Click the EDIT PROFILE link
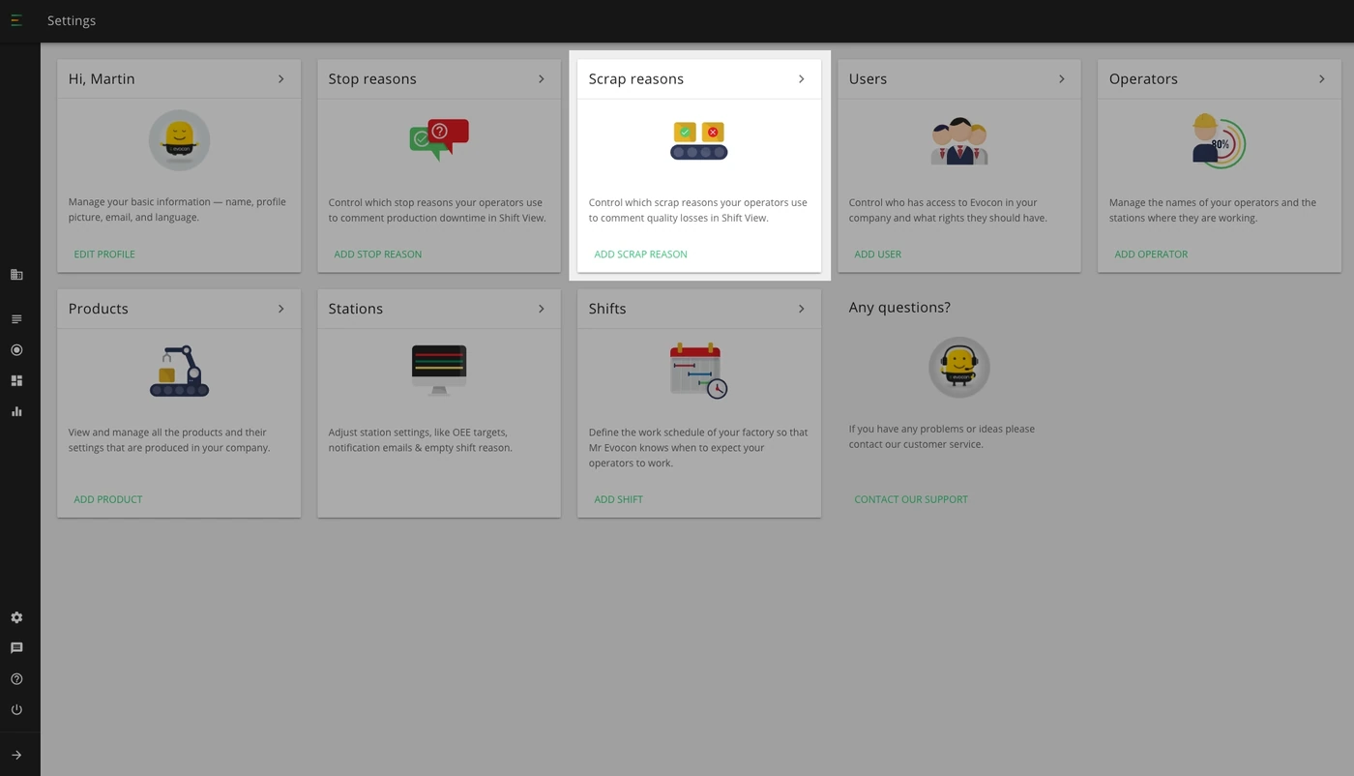 (x=104, y=254)
